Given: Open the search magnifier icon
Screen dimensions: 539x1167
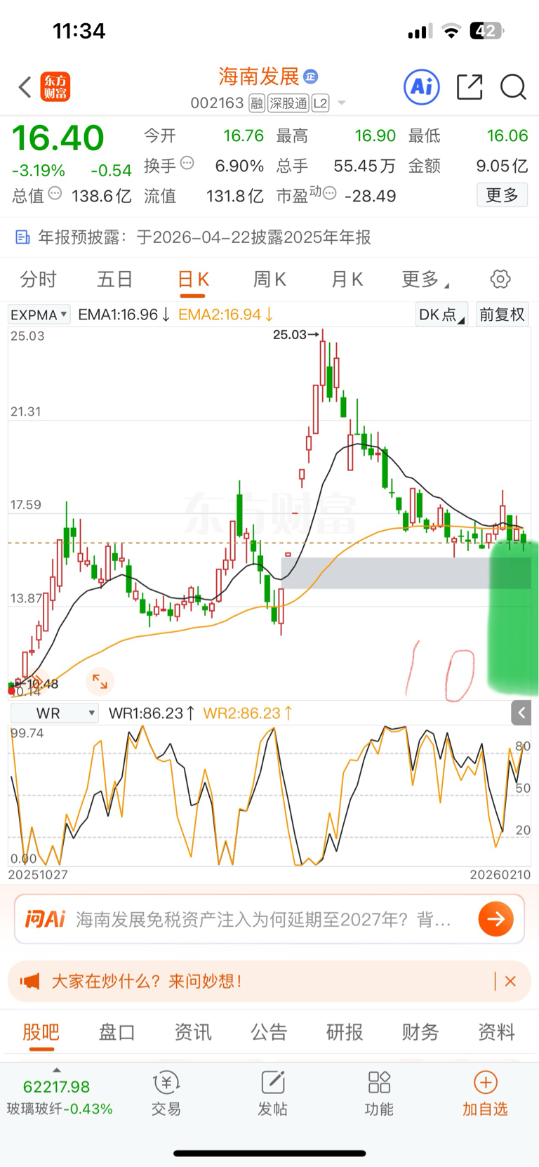Looking at the screenshot, I should tap(513, 87).
